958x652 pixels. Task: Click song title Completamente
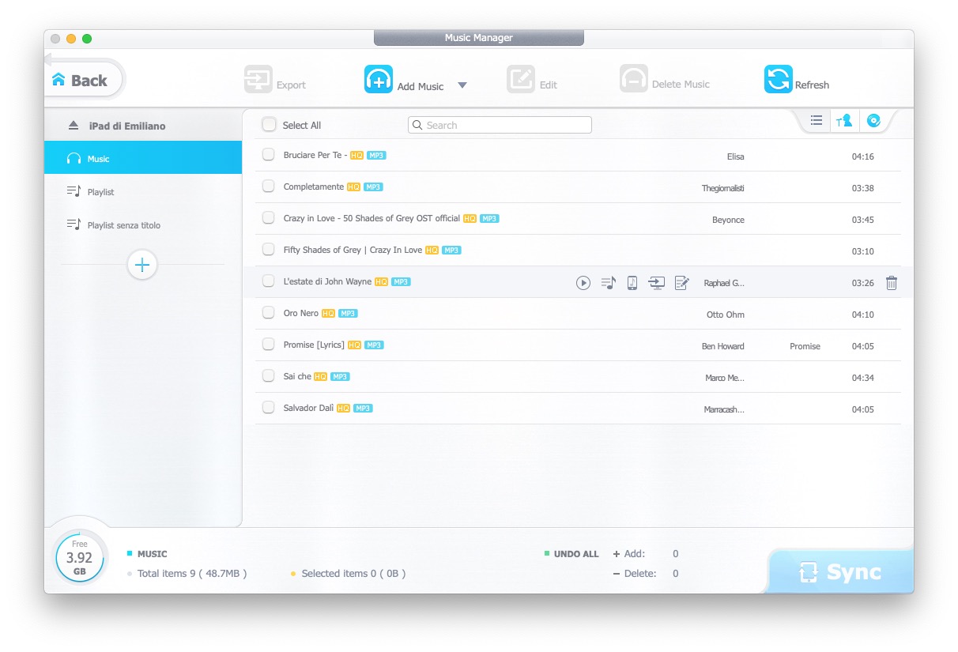314,187
